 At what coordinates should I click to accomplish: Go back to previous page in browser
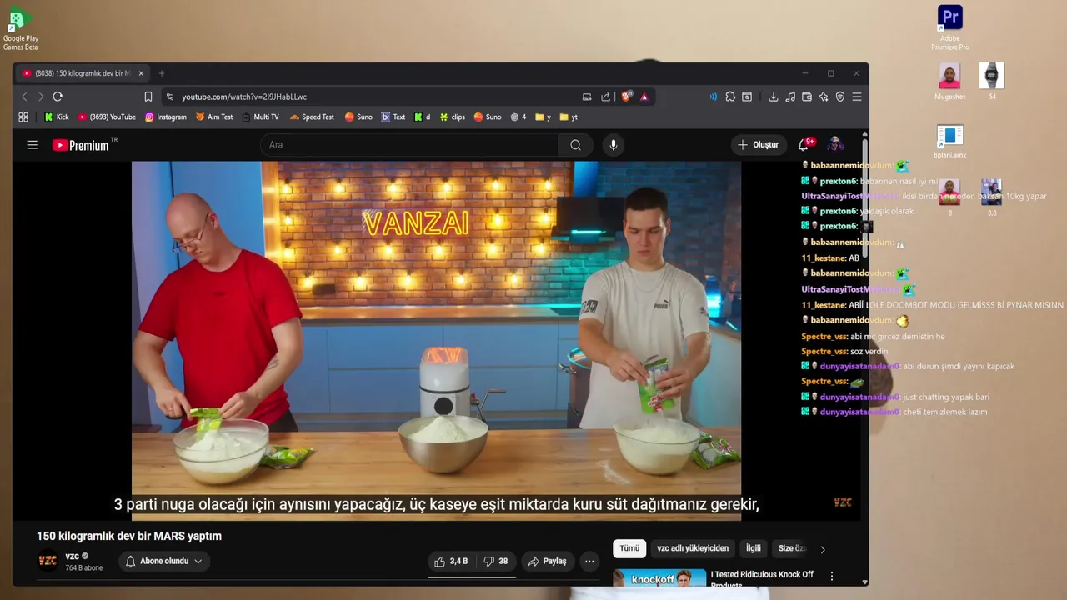pyautogui.click(x=24, y=97)
